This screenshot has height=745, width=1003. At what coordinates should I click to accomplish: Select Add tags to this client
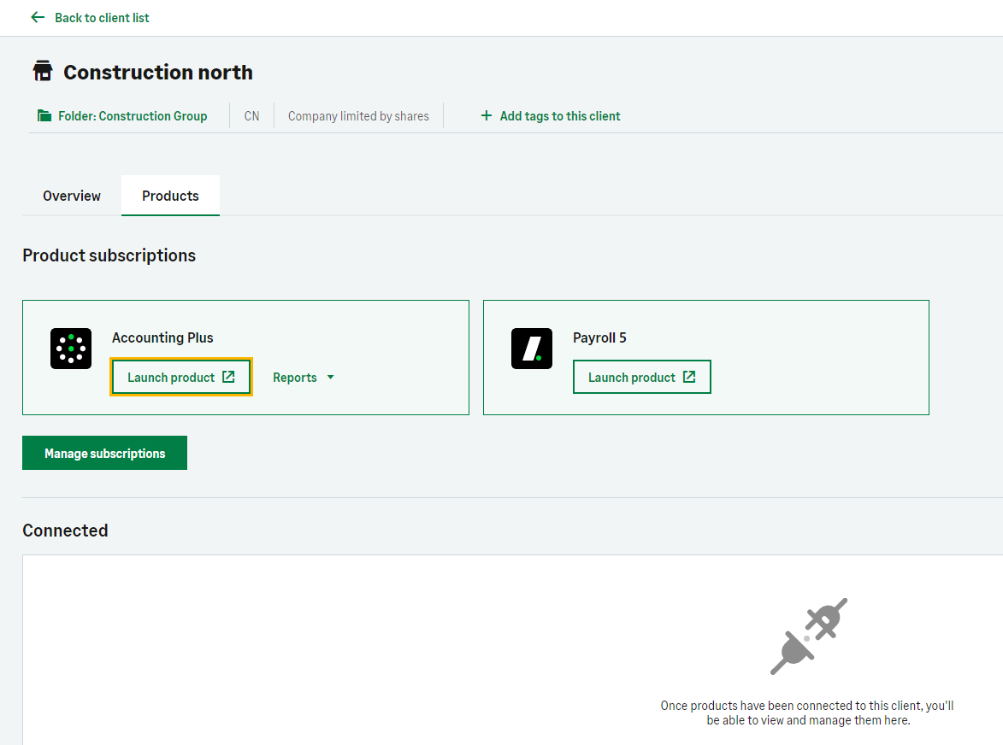coord(560,116)
